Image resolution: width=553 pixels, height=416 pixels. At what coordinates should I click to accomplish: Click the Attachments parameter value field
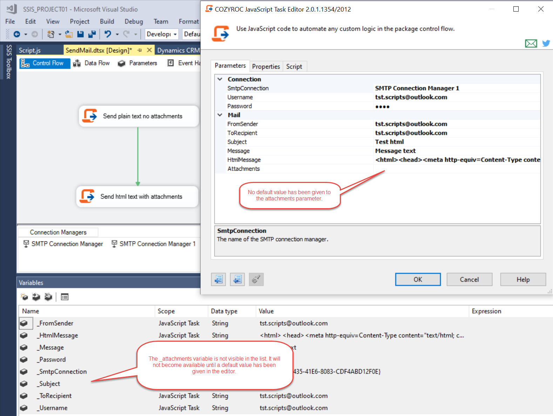457,169
